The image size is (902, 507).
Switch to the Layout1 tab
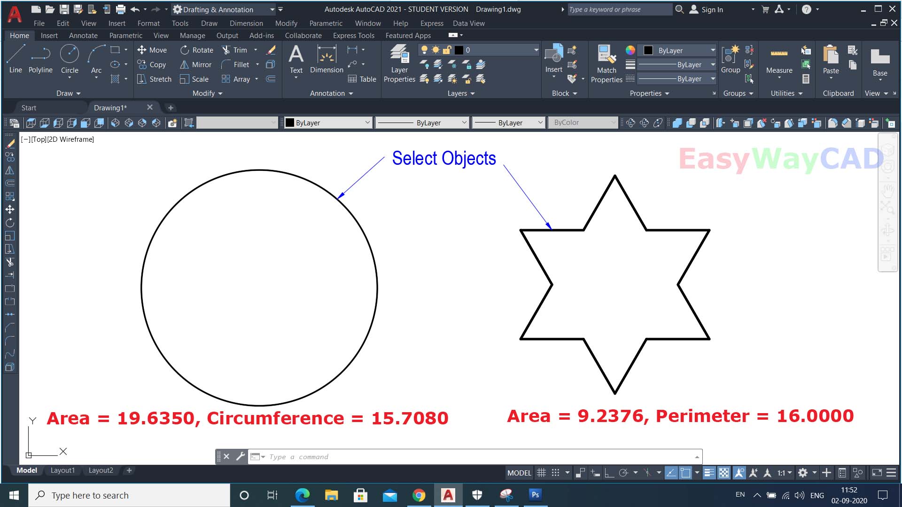pos(62,470)
